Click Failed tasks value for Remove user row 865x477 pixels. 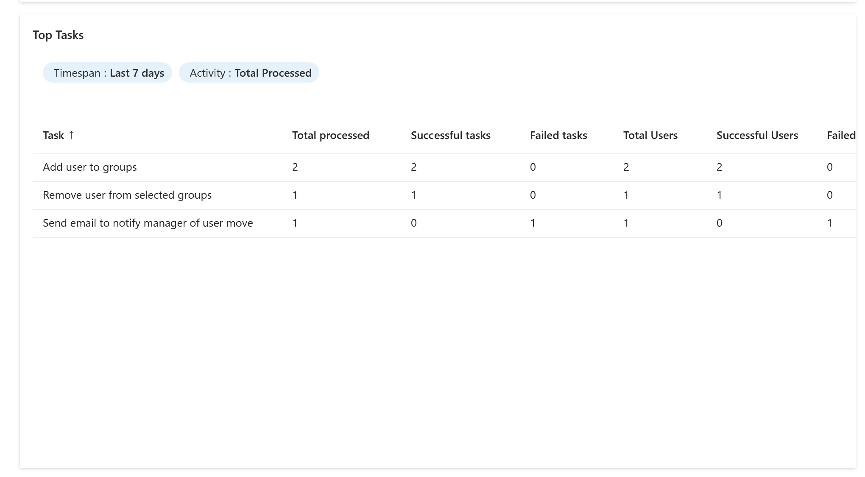533,195
